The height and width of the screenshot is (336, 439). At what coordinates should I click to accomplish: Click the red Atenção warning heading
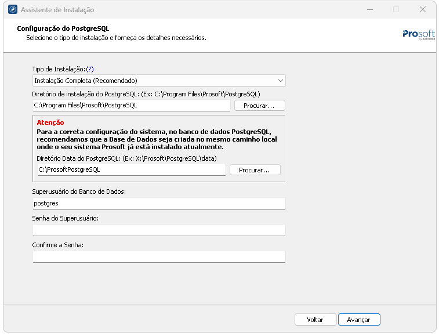pyautogui.click(x=50, y=122)
